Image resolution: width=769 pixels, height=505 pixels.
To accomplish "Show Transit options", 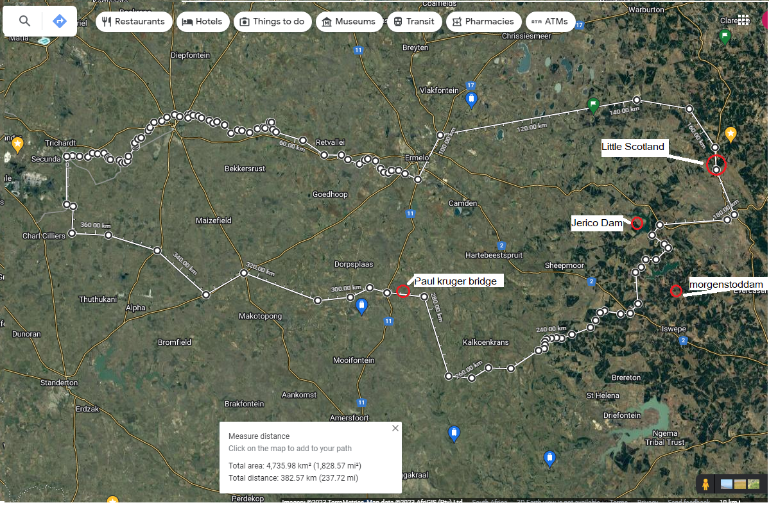I will (415, 22).
